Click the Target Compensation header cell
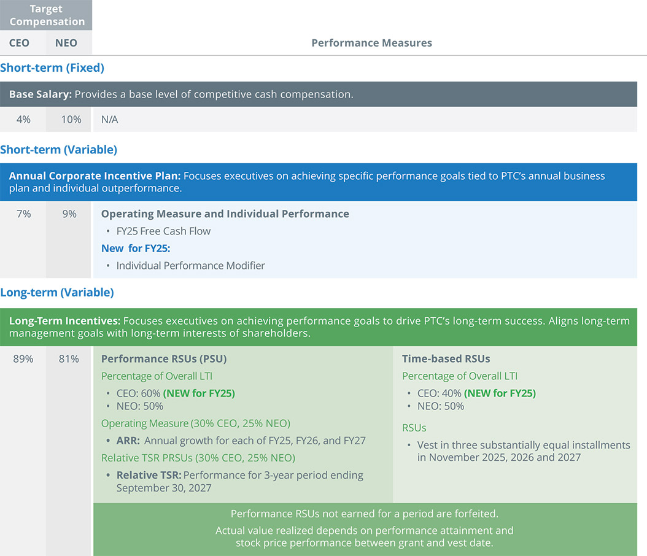 pos(47,15)
